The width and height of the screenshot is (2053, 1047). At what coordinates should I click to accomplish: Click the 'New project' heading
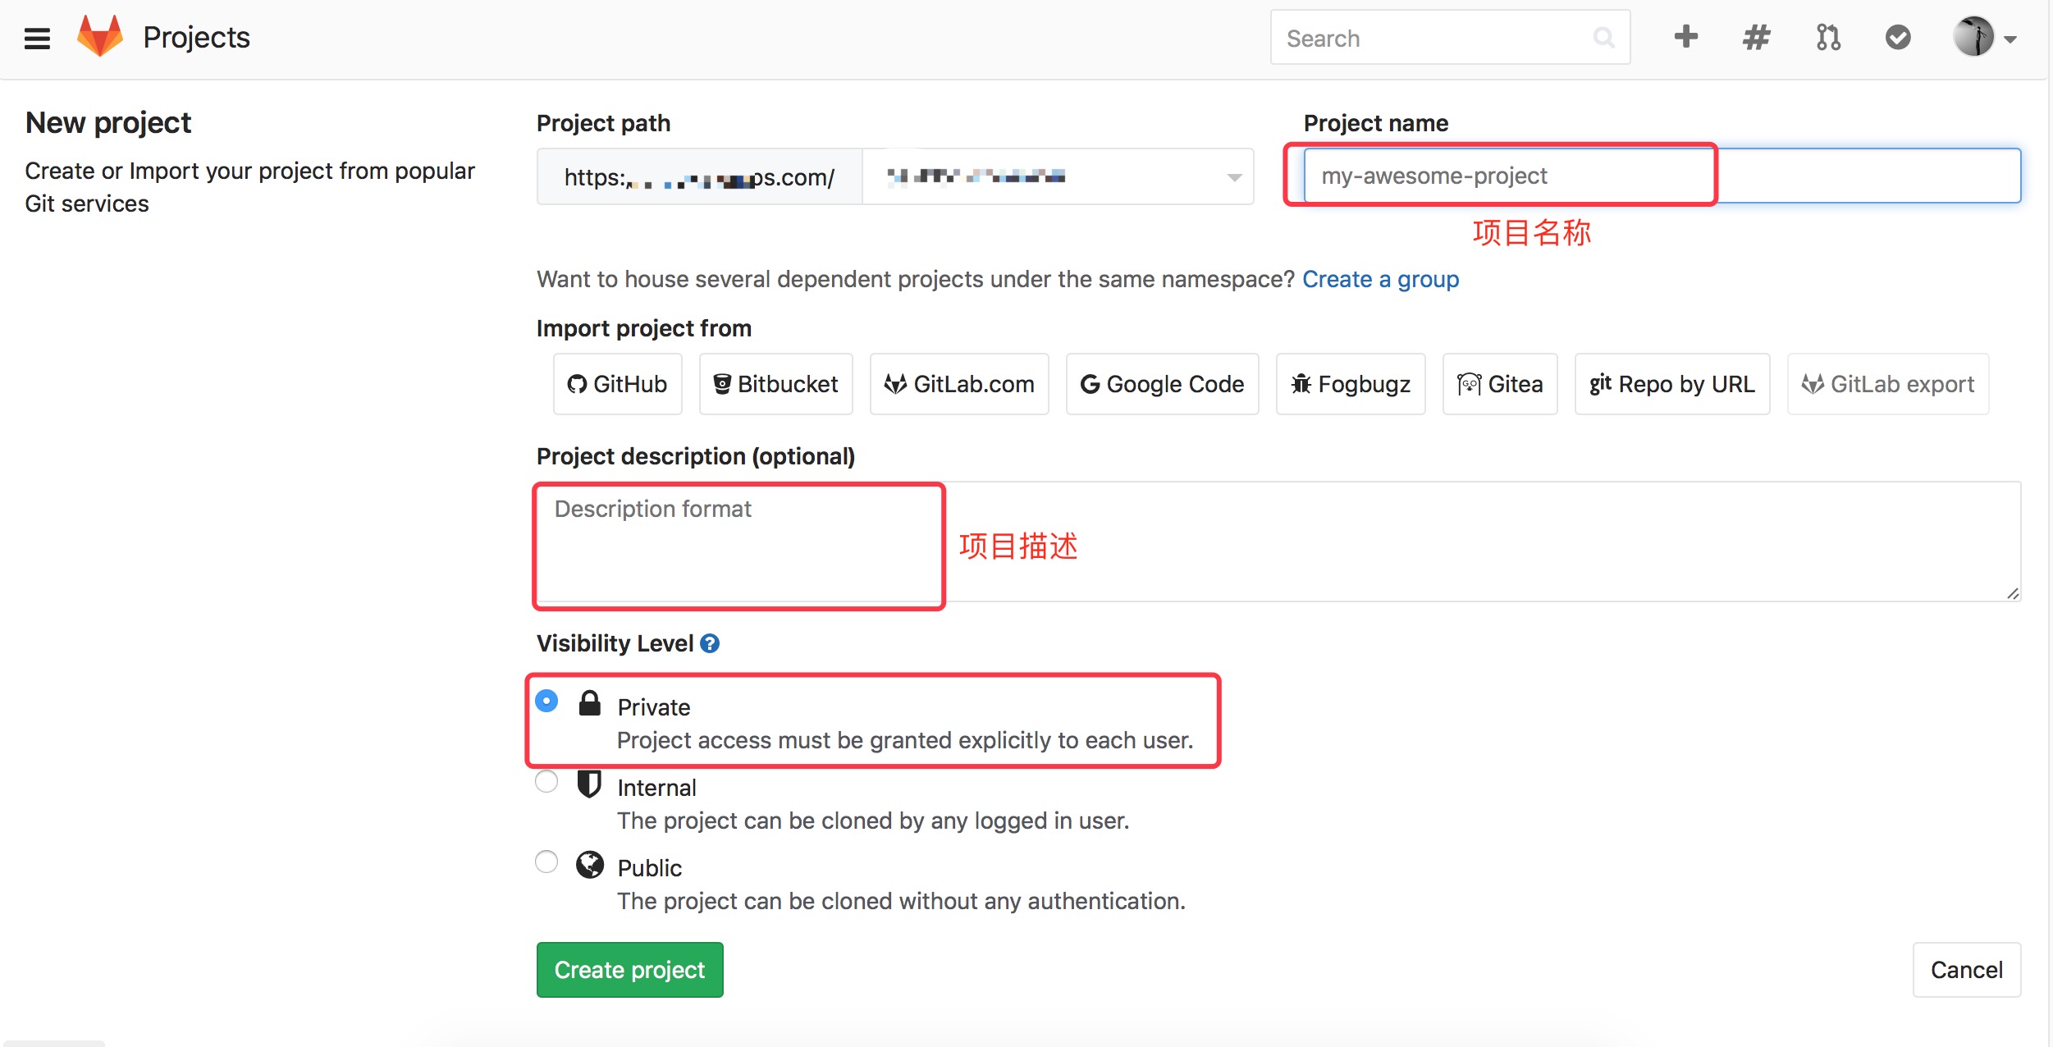click(108, 123)
